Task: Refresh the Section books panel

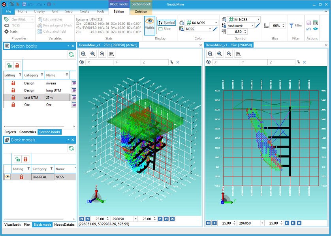Action: coord(71,54)
